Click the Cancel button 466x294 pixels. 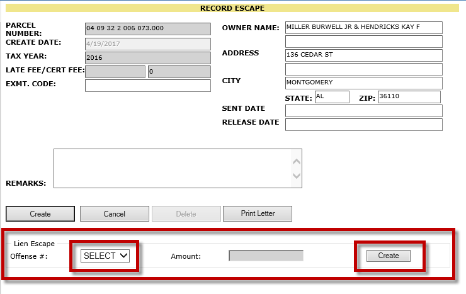tap(115, 214)
